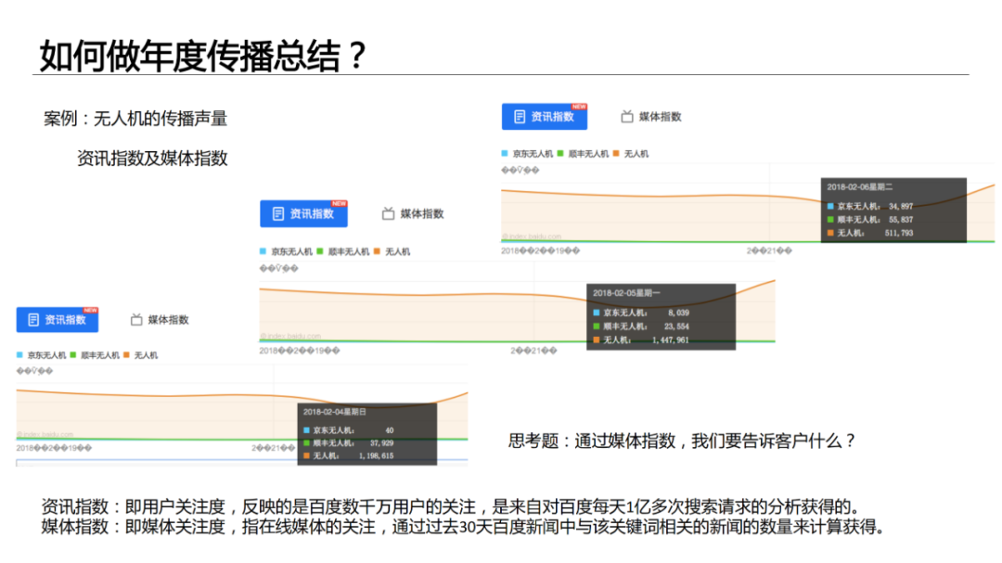Toggle 京东无人机 legend entry in 2018-02-05 chart
This screenshot has height=563, width=1002.
(287, 251)
